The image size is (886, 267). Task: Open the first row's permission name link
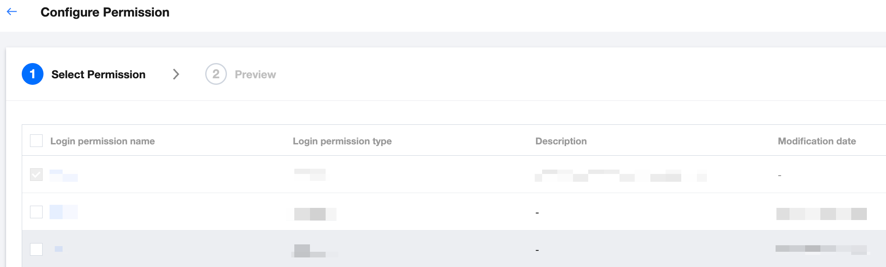63,175
